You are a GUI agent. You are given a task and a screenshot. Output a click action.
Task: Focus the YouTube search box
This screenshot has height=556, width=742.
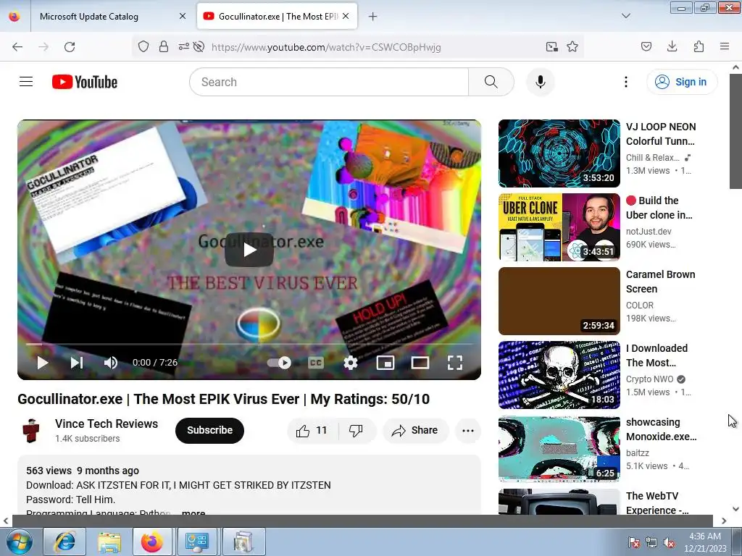coord(329,82)
